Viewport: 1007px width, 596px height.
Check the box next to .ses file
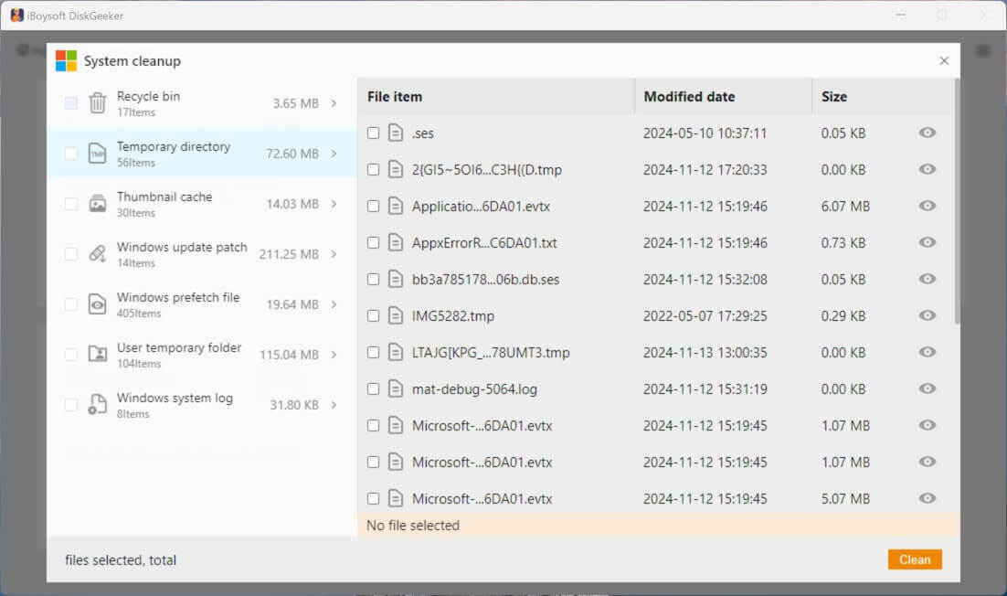(373, 133)
